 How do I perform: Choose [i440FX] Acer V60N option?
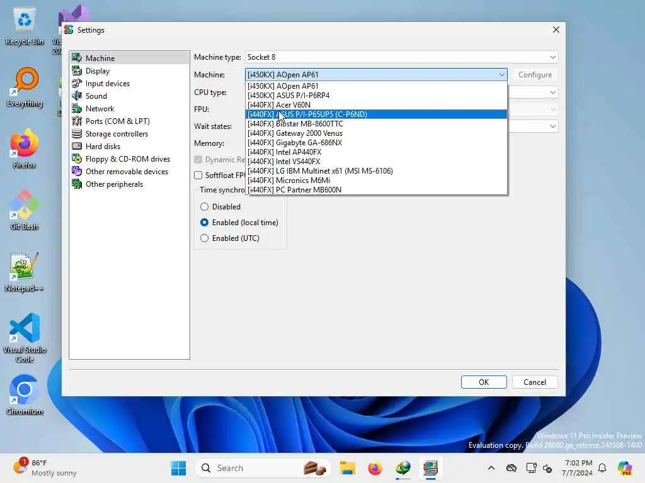tap(376, 105)
